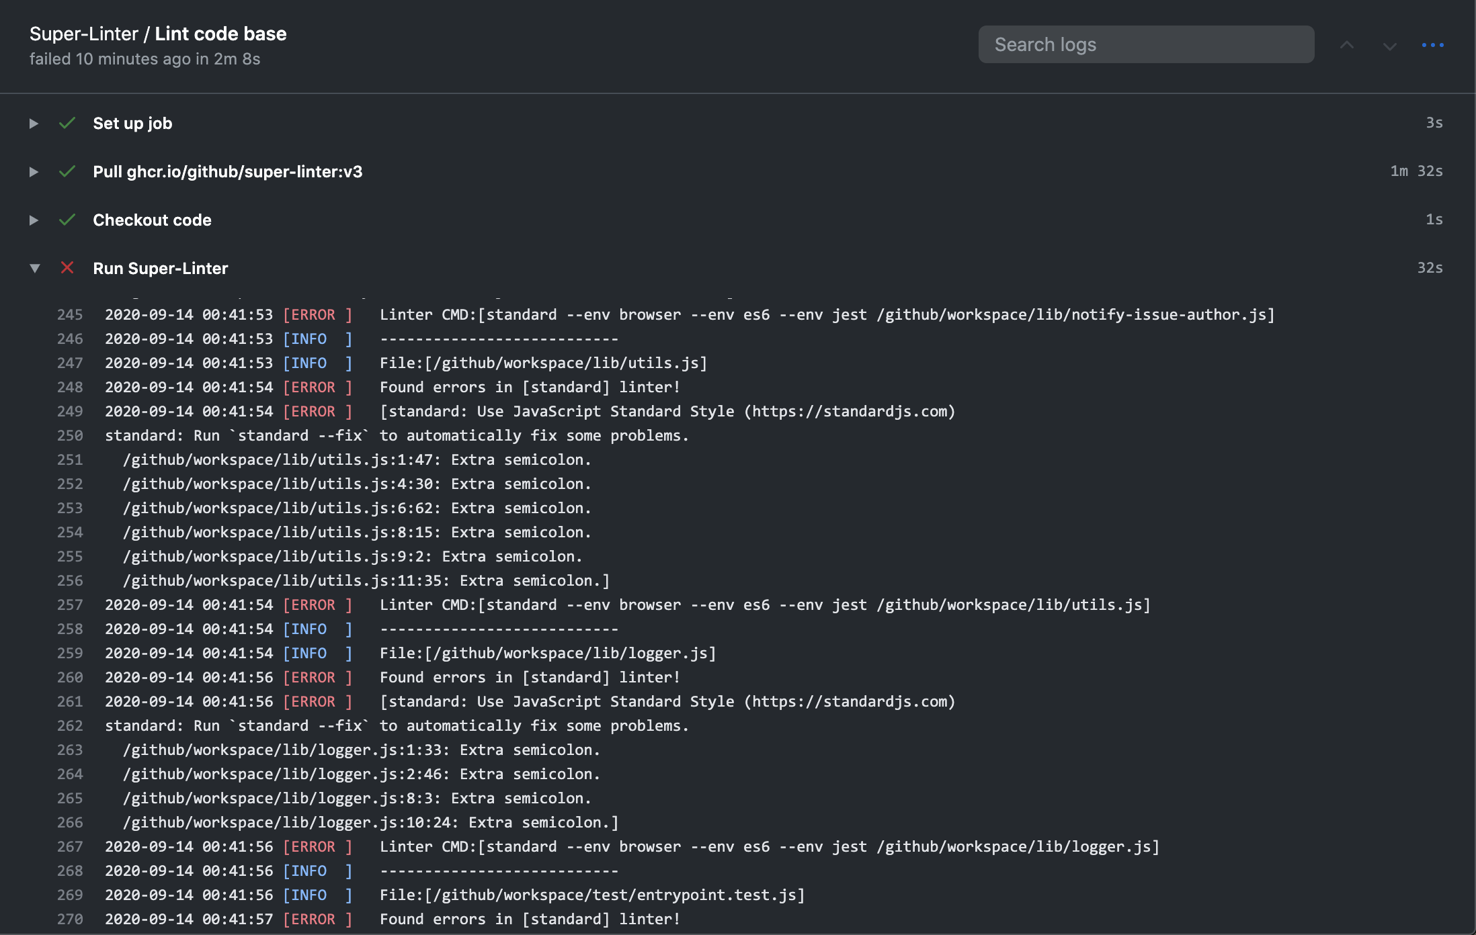1476x935 pixels.
Task: Expand the 'Pull ghcr.io/github/super-linter:v3' step
Action: pyautogui.click(x=32, y=170)
